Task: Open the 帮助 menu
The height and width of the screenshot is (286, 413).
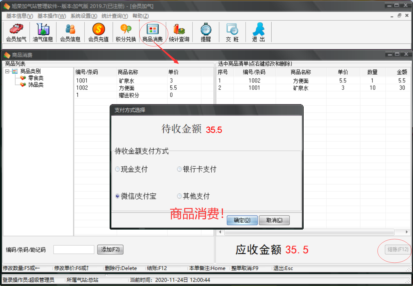Action: pyautogui.click(x=140, y=16)
